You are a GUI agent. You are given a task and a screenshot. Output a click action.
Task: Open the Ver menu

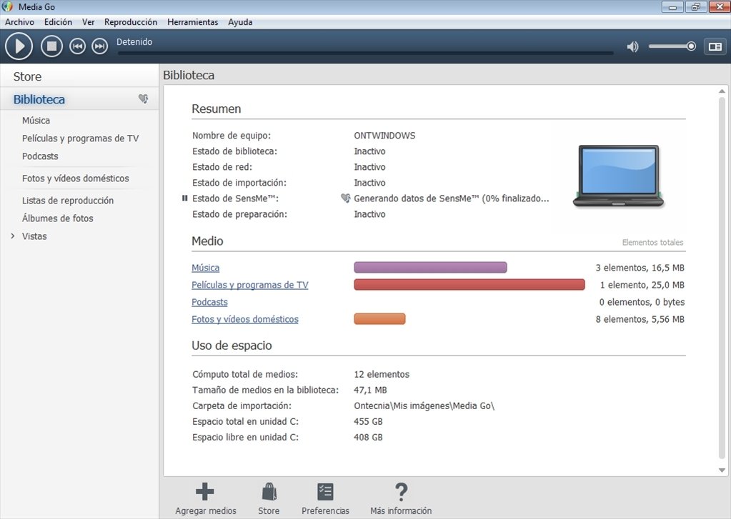pyautogui.click(x=88, y=22)
